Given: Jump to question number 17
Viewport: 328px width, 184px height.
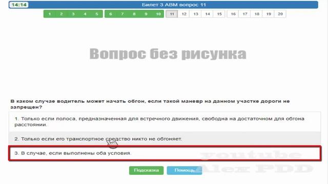Looking at the screenshot, I should 245,14.
